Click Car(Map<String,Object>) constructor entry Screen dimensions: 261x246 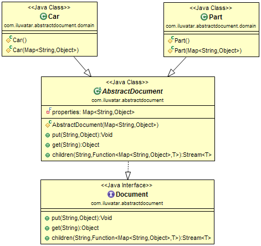tap(45, 50)
